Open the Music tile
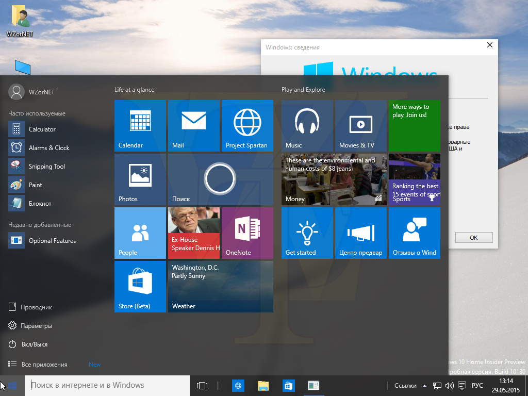The height and width of the screenshot is (396, 528). (x=307, y=126)
